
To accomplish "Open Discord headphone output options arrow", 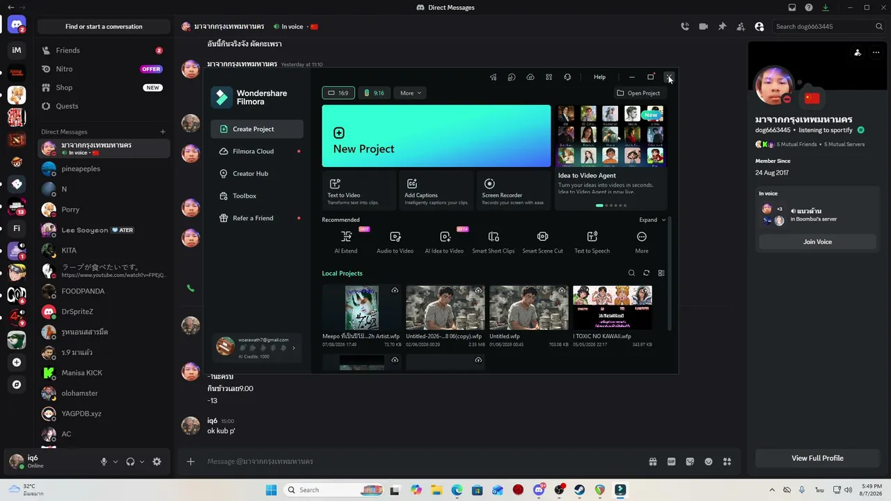I will [x=142, y=461].
